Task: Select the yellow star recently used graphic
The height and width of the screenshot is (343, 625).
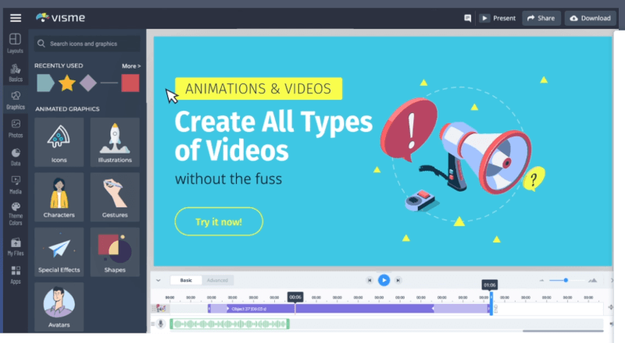Action: [67, 82]
